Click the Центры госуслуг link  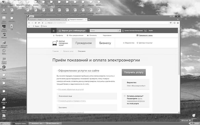(145, 43)
